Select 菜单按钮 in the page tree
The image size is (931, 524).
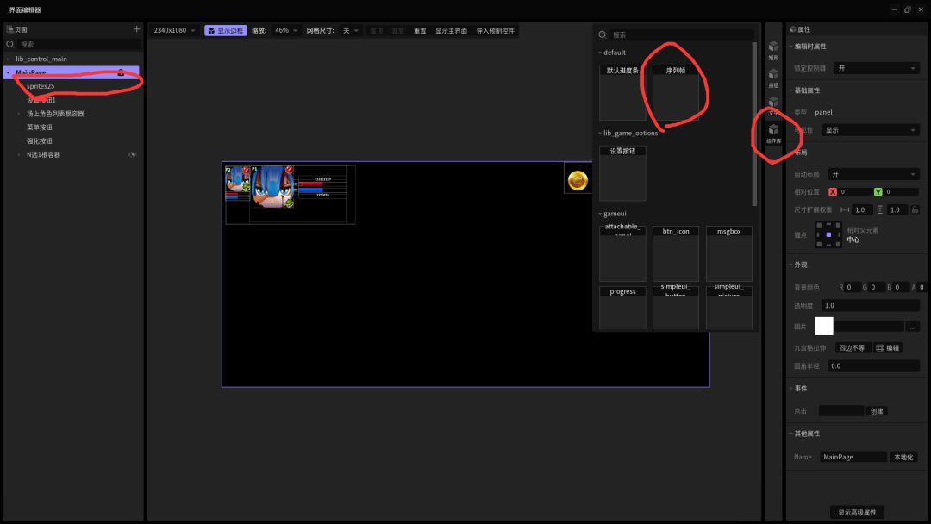click(x=39, y=127)
